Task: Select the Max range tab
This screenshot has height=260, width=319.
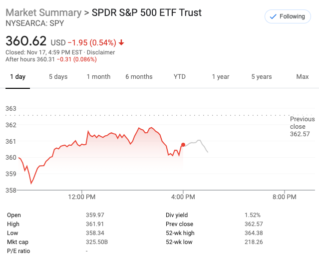Action: [302, 77]
